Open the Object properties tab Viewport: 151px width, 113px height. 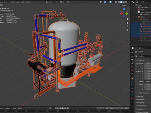[x=132, y=78]
